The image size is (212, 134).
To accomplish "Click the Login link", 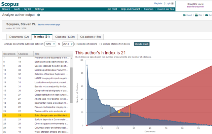I will point(168,3).
